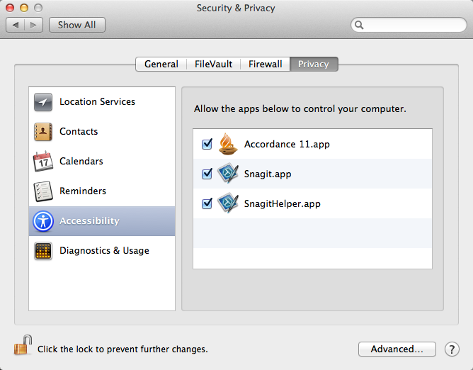The image size is (473, 370).
Task: Select the Diagnostics & Usage icon
Action: click(44, 251)
